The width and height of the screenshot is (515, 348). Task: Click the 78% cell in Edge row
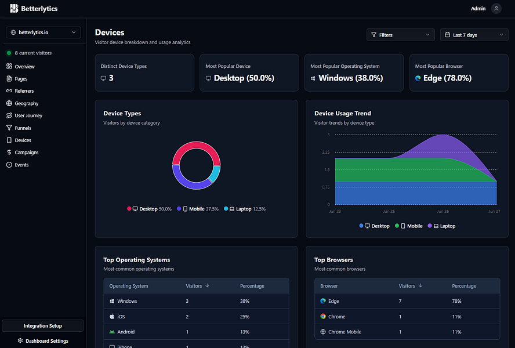456,301
